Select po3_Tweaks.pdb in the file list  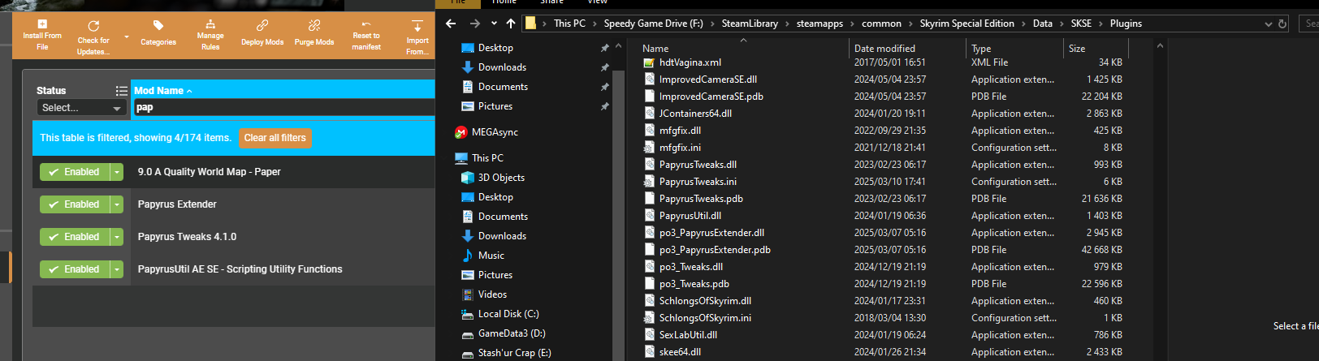[x=694, y=284]
